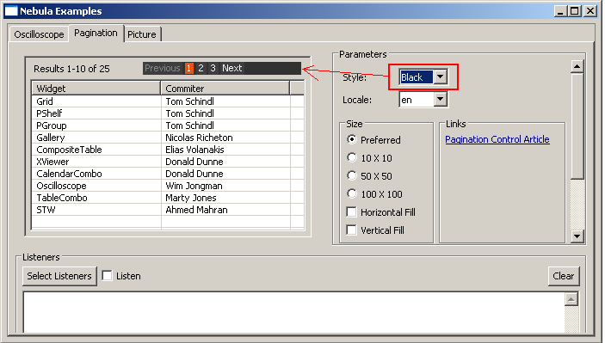Click the Elias Volanakis cell
Screen dimensions: 605x343
point(225,150)
